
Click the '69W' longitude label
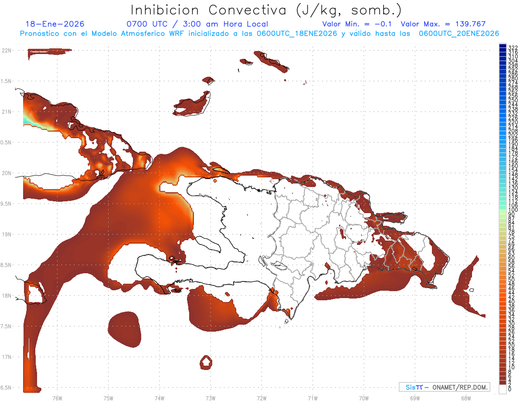click(x=415, y=398)
